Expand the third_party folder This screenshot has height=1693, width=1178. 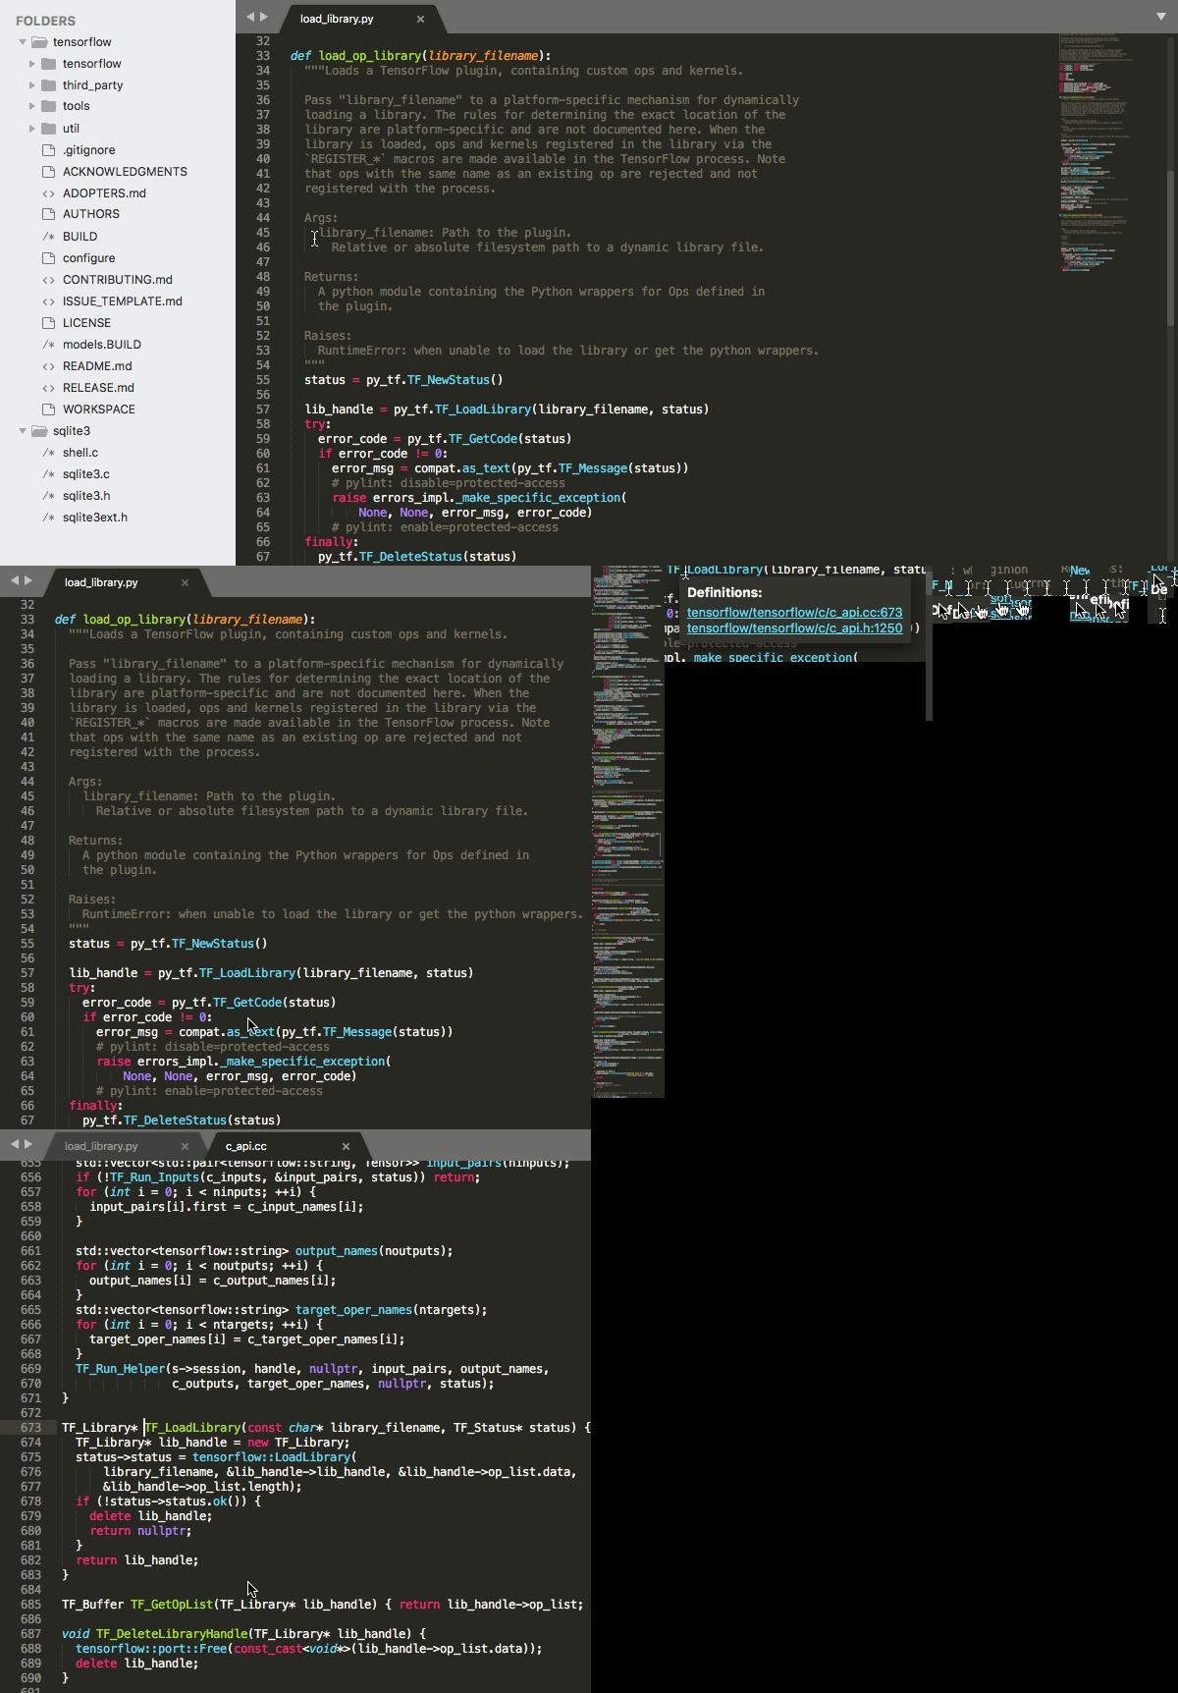click(32, 85)
